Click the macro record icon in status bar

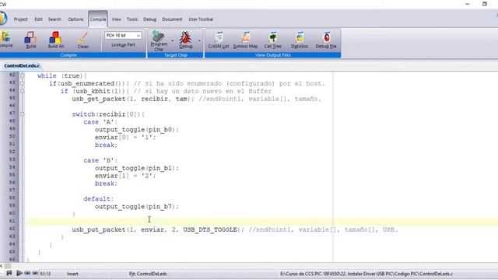(x=27, y=273)
